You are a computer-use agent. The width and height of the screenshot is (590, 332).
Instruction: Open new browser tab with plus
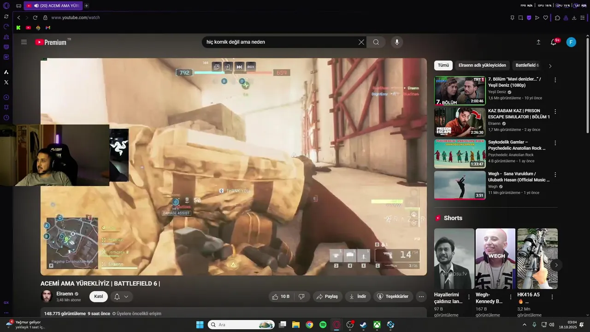click(x=86, y=6)
